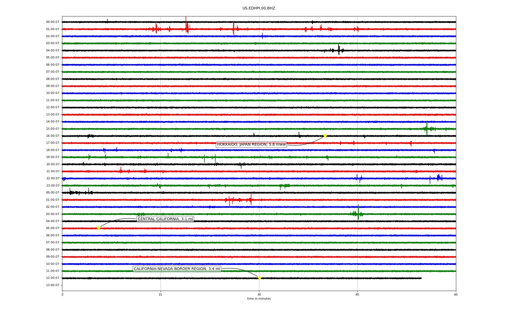Click the black burst on the first 04:00:07 trace

pyautogui.click(x=339, y=50)
